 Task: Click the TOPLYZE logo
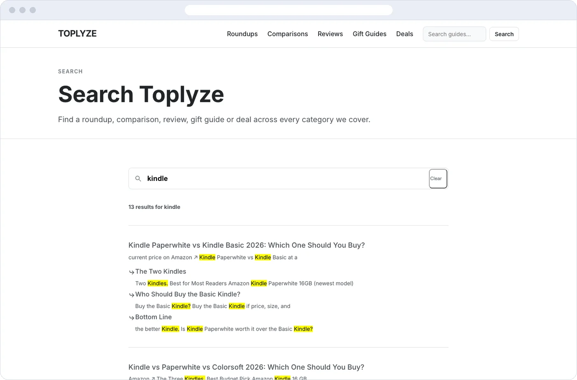(77, 34)
